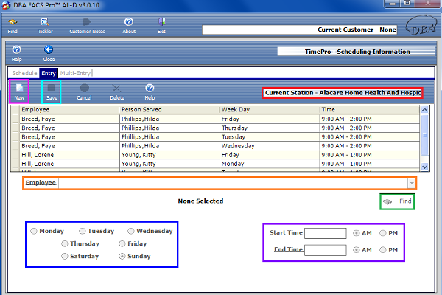Viewport: 442px width, 295px height.
Task: Select the Tuesday radio button
Action: (82, 231)
